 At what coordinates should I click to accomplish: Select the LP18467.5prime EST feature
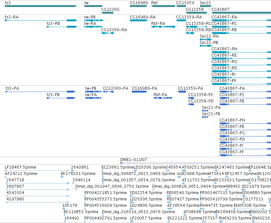[37, 171]
